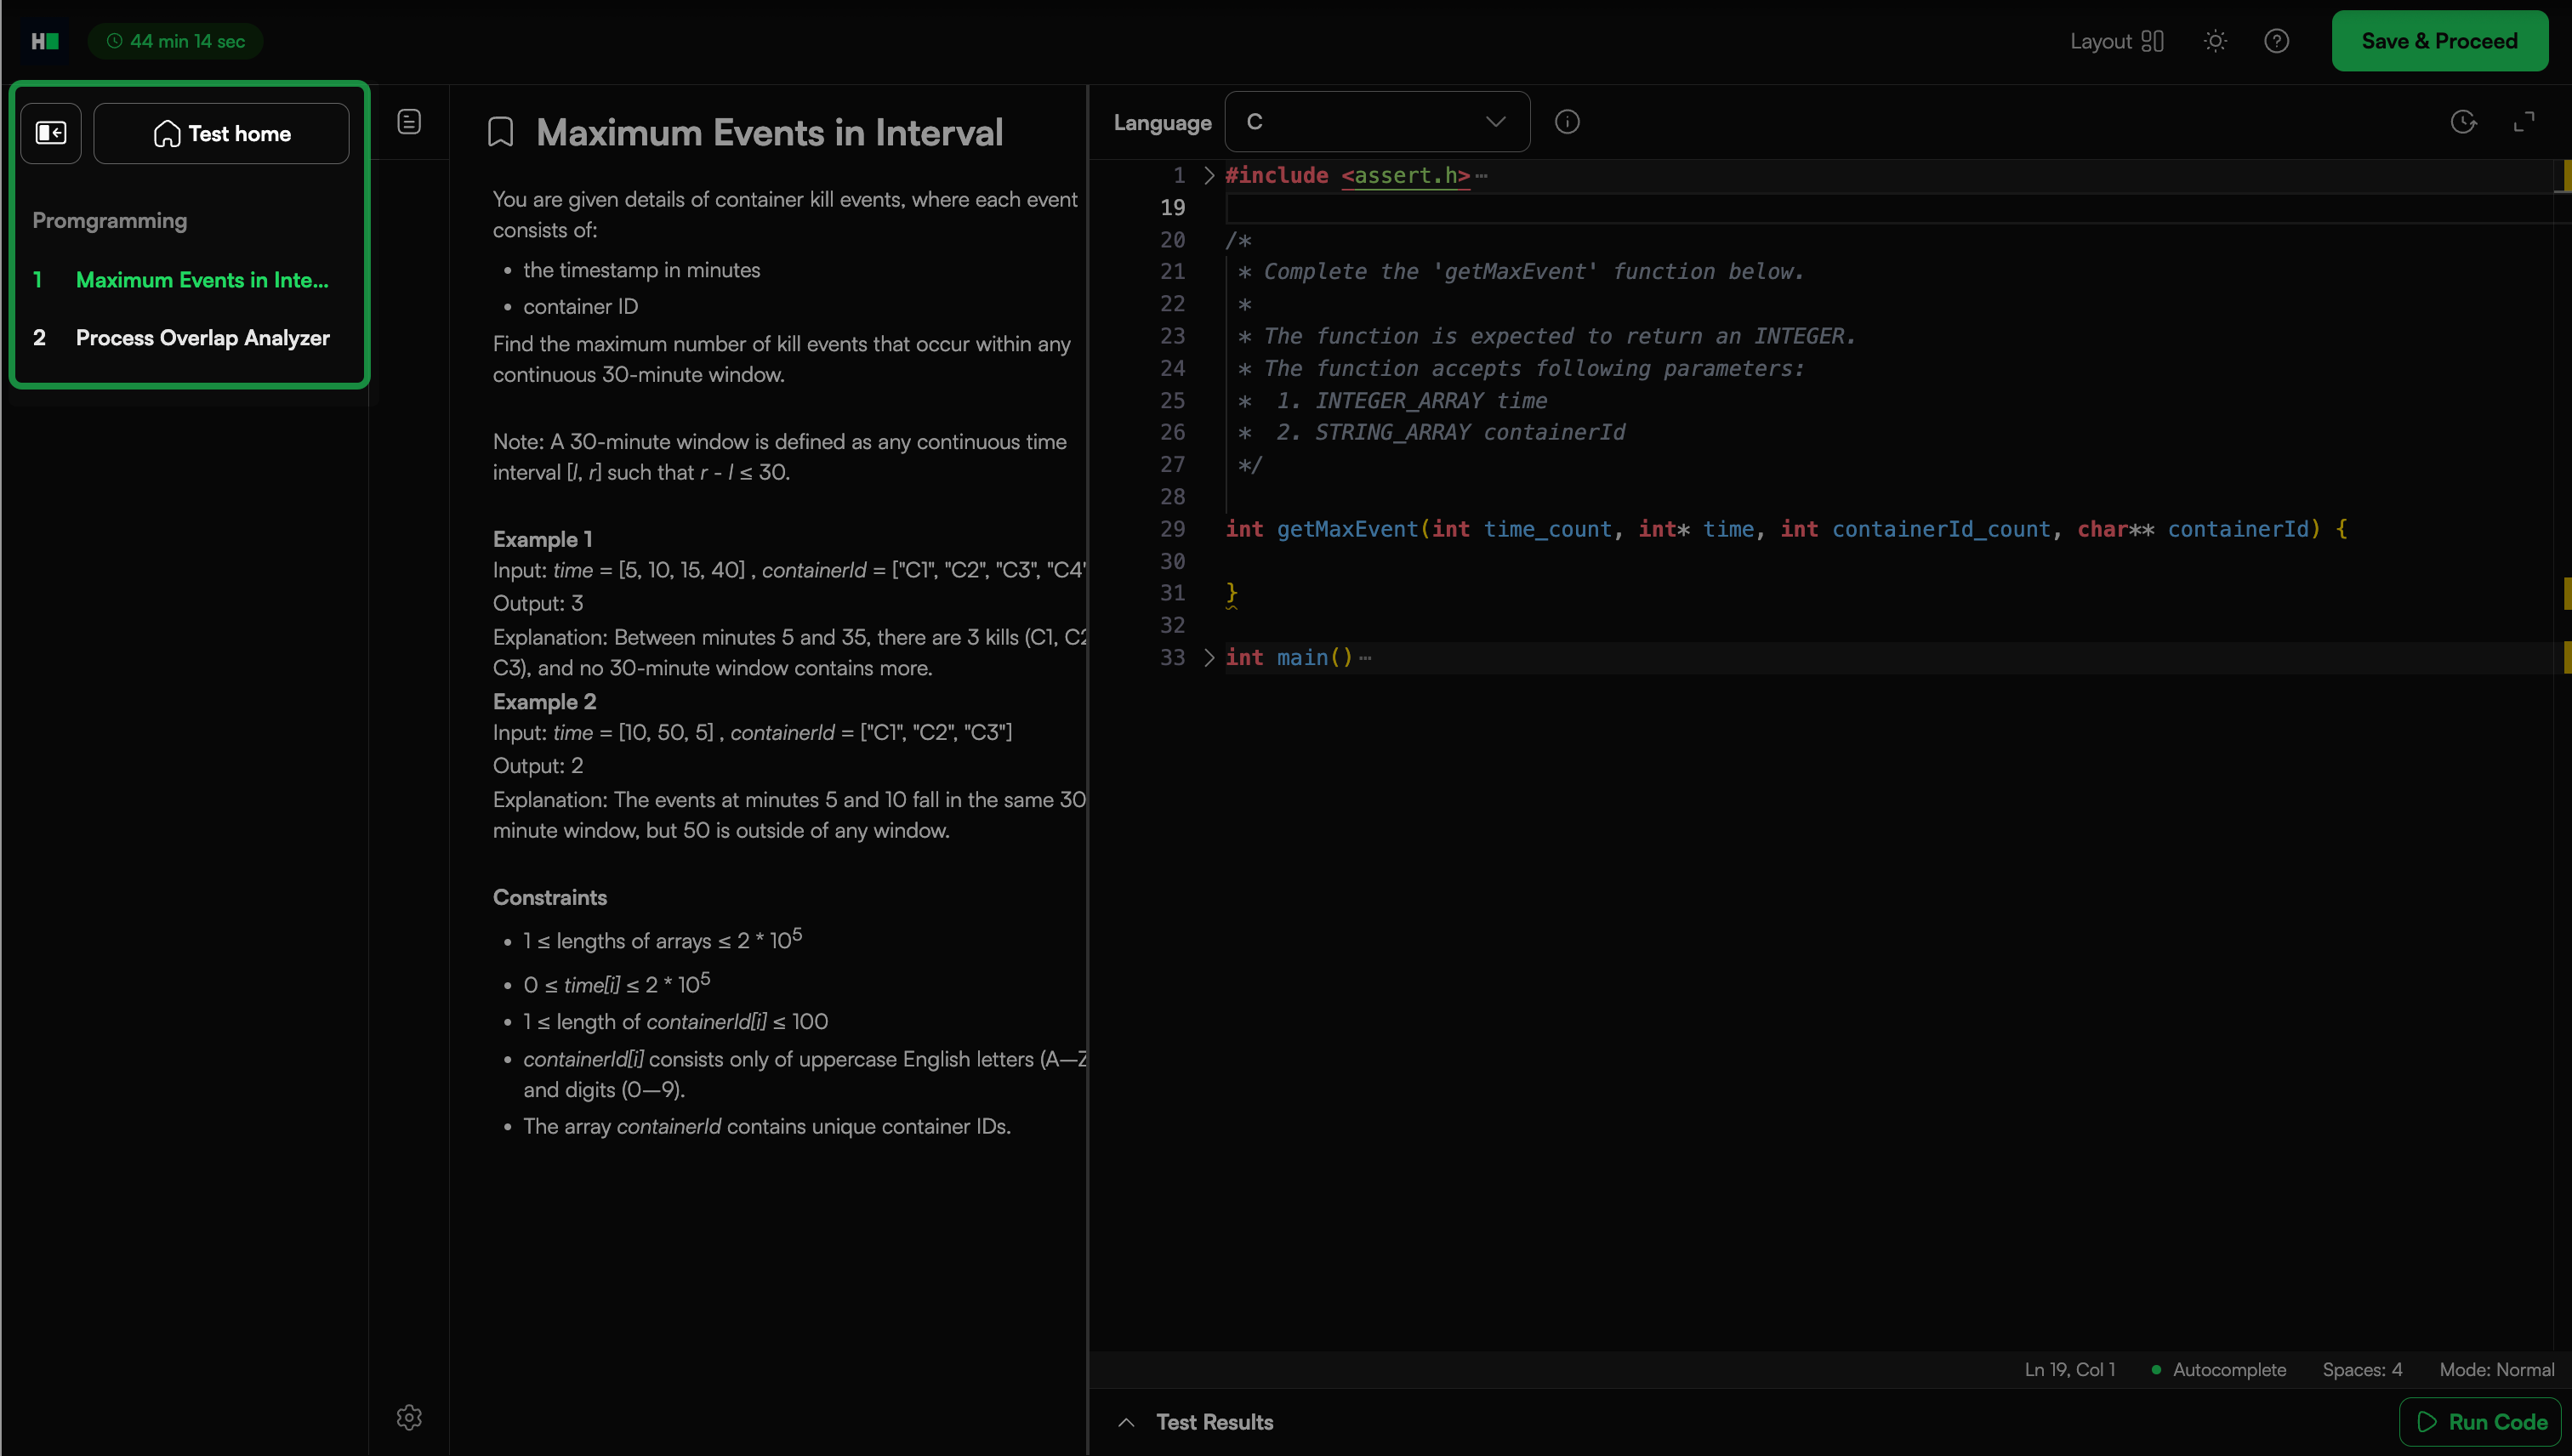Screen dimensions: 2572x1456
Task: Open the problem description icon
Action: coord(409,122)
